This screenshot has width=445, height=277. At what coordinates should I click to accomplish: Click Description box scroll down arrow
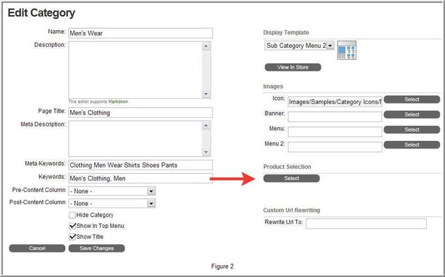[x=206, y=94]
